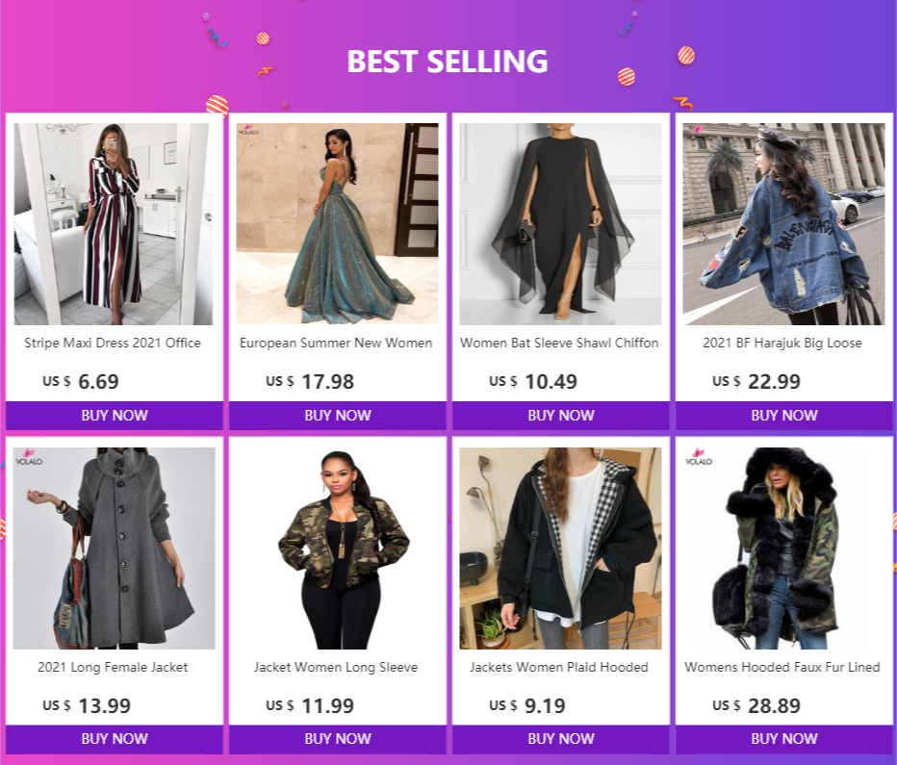The height and width of the screenshot is (765, 897).
Task: Open the 2021 BF Harajuk Big Loose title
Action: point(782,344)
